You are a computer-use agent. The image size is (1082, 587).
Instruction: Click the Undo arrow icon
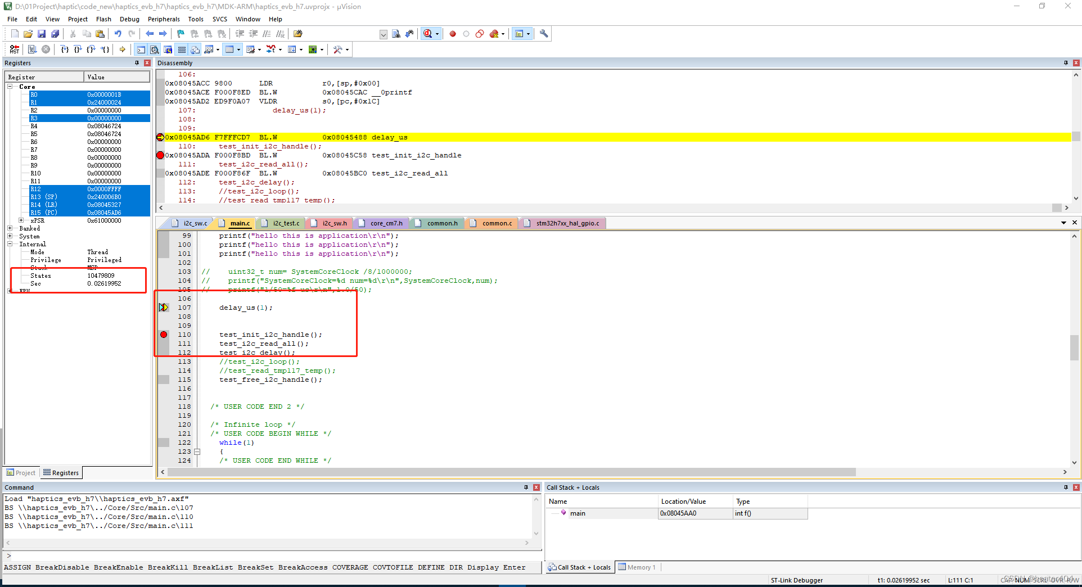pyautogui.click(x=118, y=34)
